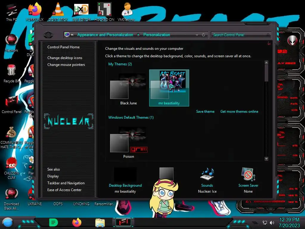This screenshot has width=305, height=229.
Task: Select the Poison theme
Action: [x=128, y=141]
